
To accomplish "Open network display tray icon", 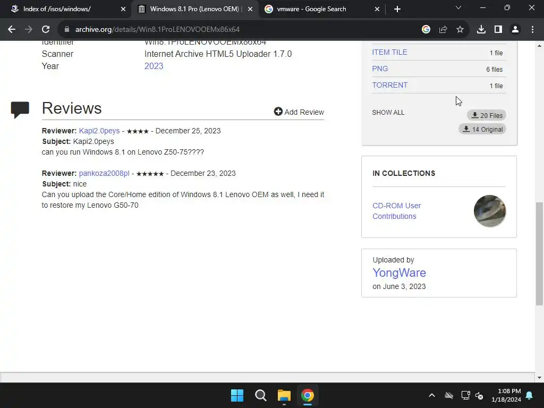I will [x=465, y=395].
